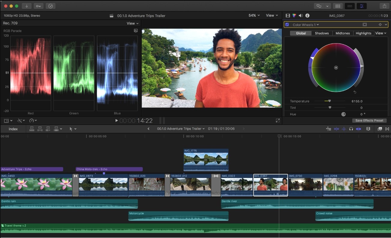Viewport: 391px width, 238px height.
Task: Open the Enhancements magic wand menu
Action: tap(20, 120)
